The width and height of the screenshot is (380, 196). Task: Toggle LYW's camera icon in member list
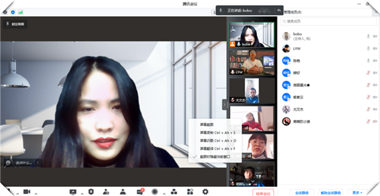coord(375,49)
